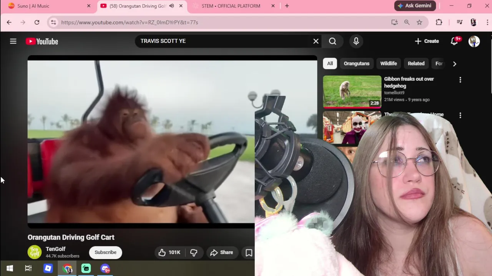Open the Chrome extensions puzzle icon
492x276 pixels.
439,22
